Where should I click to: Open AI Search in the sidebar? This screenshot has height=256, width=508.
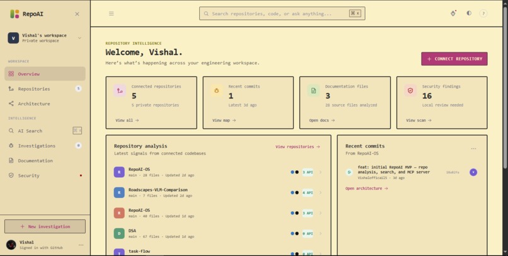(45, 131)
